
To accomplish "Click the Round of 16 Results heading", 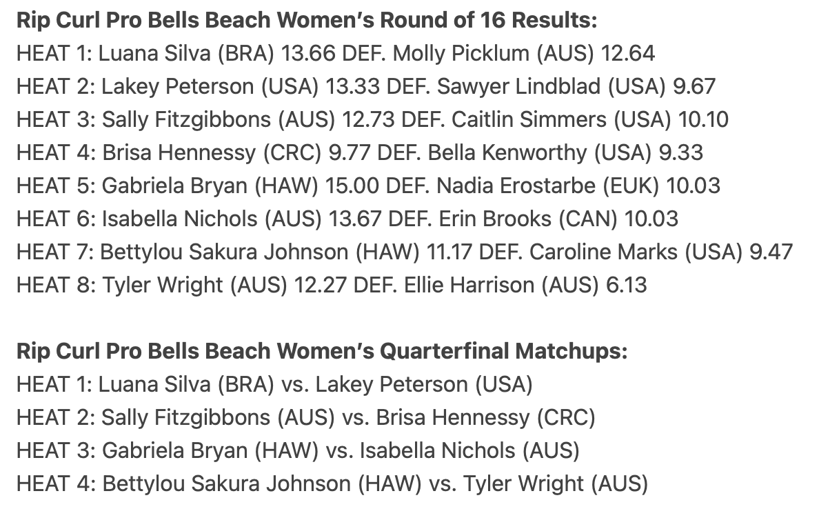I will click(x=307, y=21).
